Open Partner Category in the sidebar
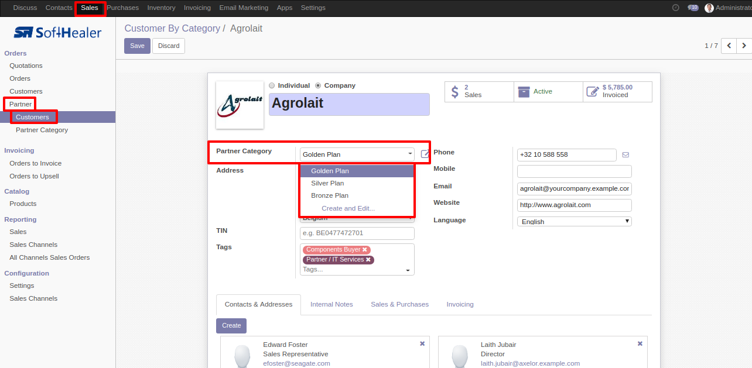The image size is (752, 368). pos(42,130)
